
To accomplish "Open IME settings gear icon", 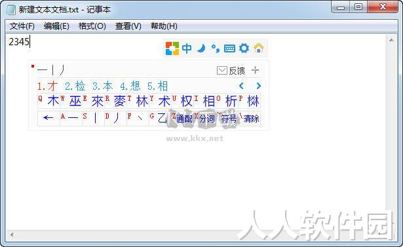I will [244, 48].
